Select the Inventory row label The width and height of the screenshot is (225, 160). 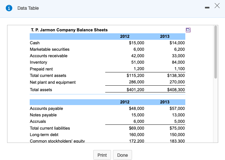click(x=38, y=62)
